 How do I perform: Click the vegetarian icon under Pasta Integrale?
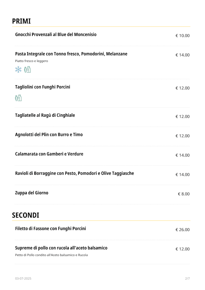coord(28,70)
